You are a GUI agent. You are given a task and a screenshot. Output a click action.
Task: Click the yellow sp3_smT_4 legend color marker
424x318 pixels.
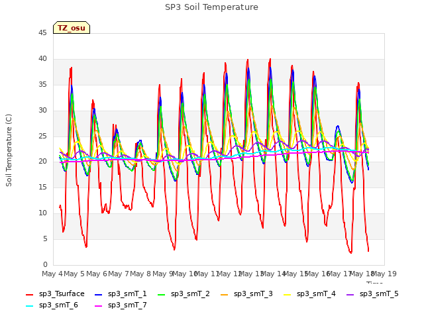click(287, 294)
